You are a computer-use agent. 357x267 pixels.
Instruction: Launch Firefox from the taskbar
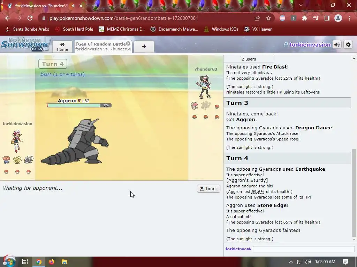(x=52, y=262)
